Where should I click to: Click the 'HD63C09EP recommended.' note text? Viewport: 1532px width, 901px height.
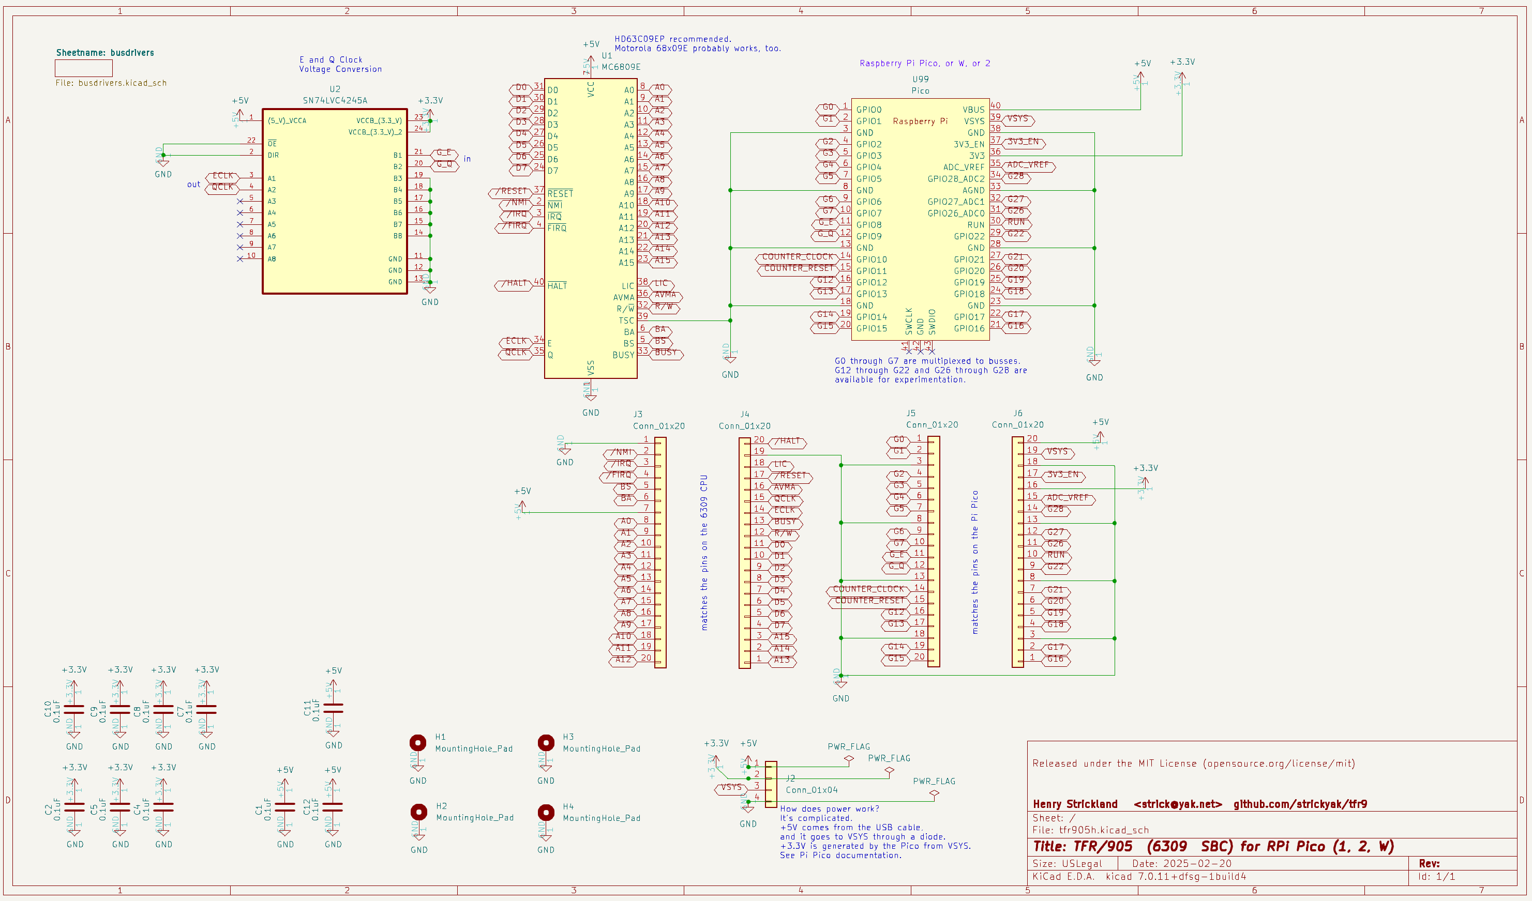coord(673,39)
